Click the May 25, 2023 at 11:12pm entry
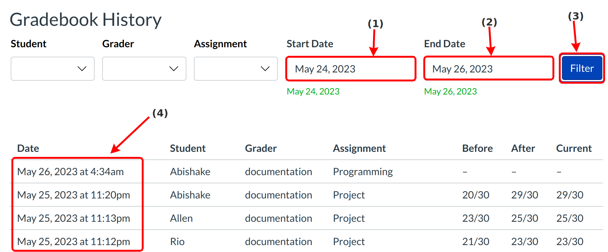This screenshot has width=608, height=252. click(x=73, y=242)
